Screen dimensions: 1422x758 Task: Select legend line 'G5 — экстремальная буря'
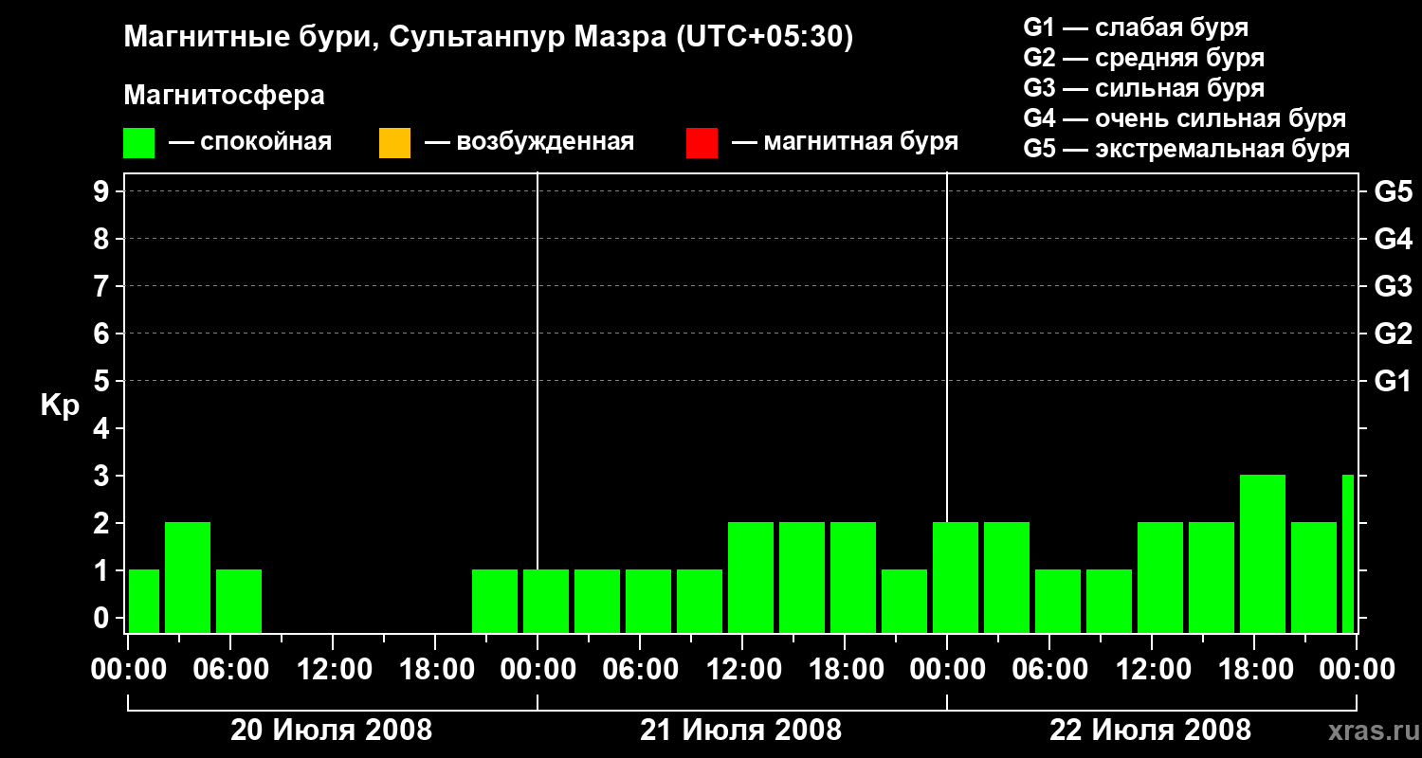tap(1187, 150)
